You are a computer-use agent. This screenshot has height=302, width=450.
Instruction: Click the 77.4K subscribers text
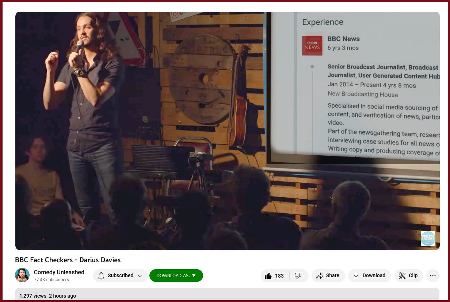click(52, 280)
